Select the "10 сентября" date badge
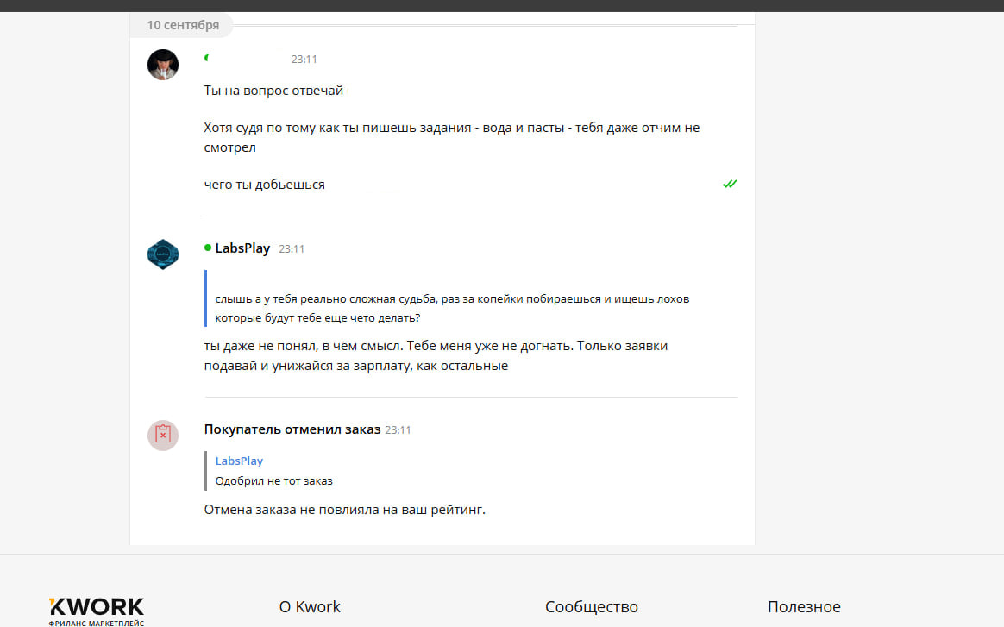Viewport: 1004px width, 627px height. click(x=183, y=25)
